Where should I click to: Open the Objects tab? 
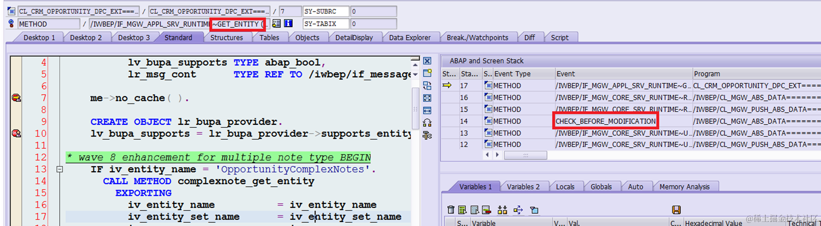point(307,38)
